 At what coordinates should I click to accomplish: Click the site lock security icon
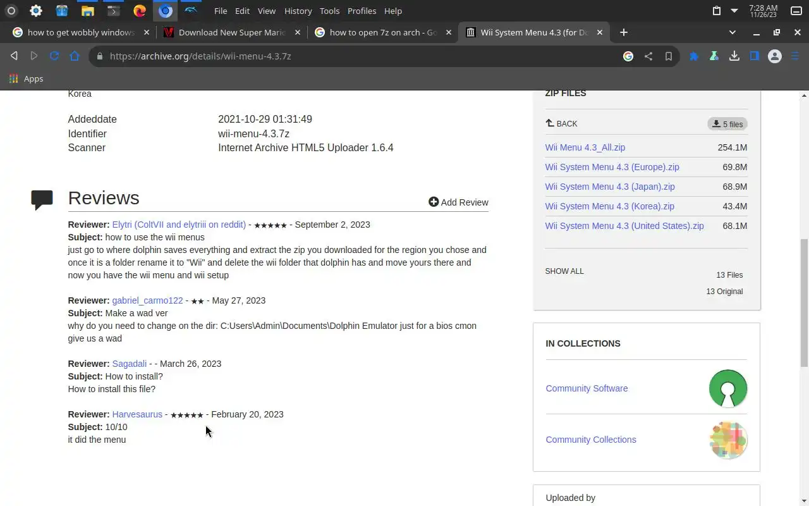[99, 56]
